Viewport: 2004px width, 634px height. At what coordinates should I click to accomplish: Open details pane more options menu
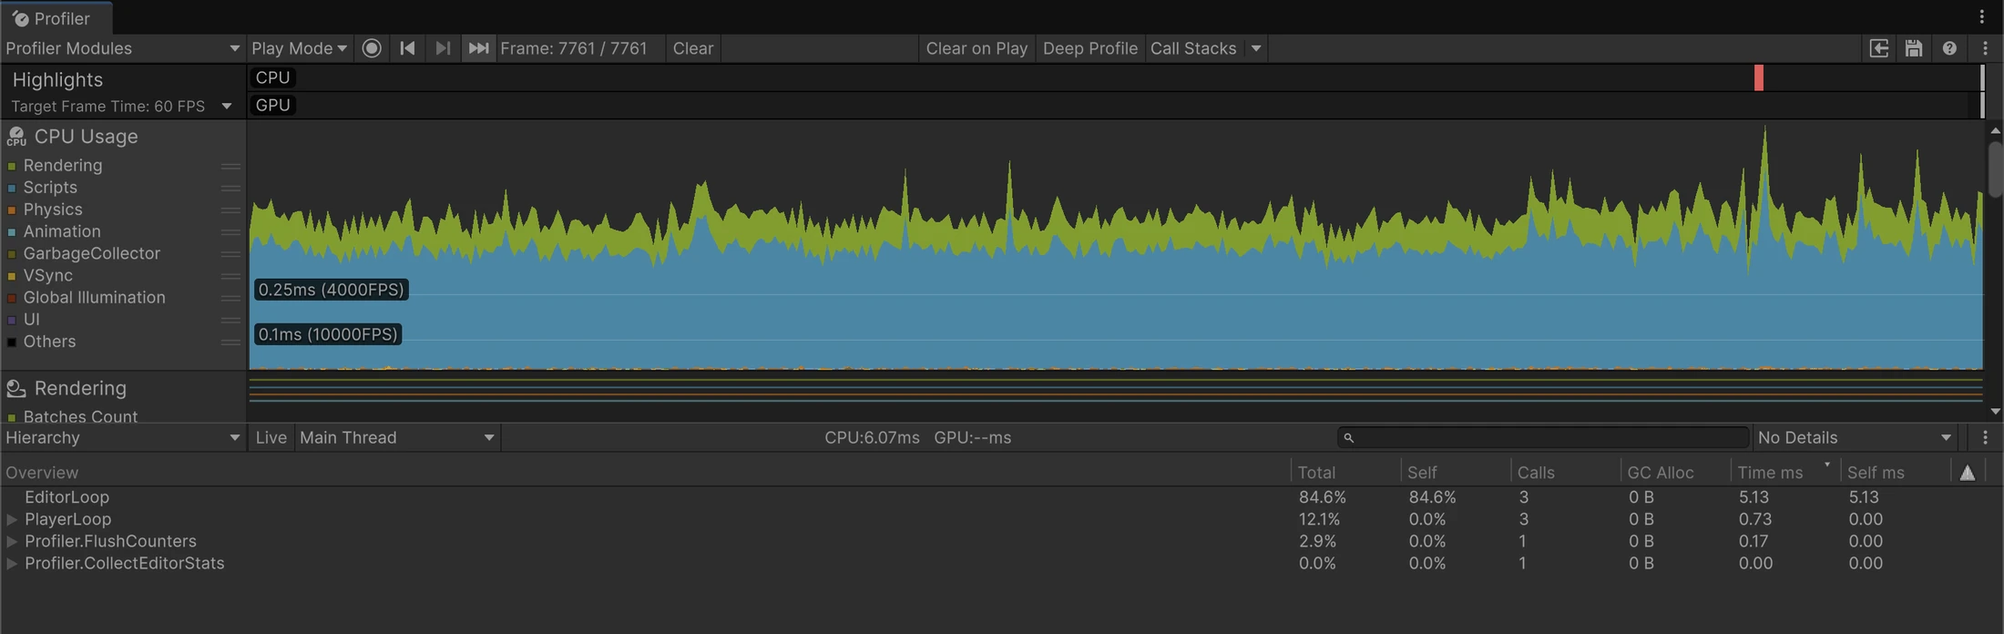1985,438
